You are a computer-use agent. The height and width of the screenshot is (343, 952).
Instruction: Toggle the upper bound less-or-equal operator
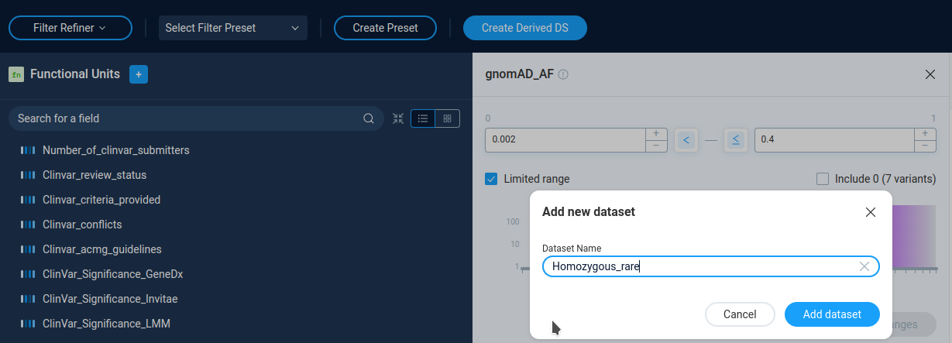point(735,139)
